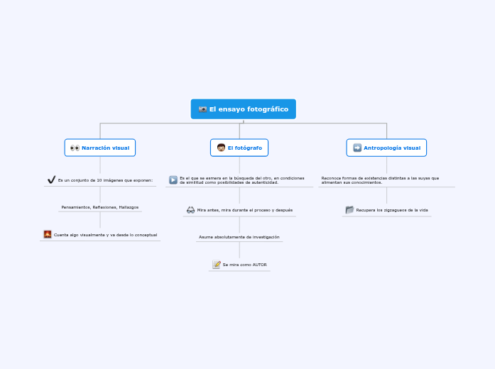
Task: Select Reconoce formas de existencias subtopic text
Action: (380, 180)
